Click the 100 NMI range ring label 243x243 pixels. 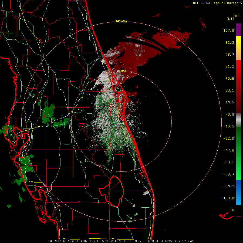[x=121, y=21]
